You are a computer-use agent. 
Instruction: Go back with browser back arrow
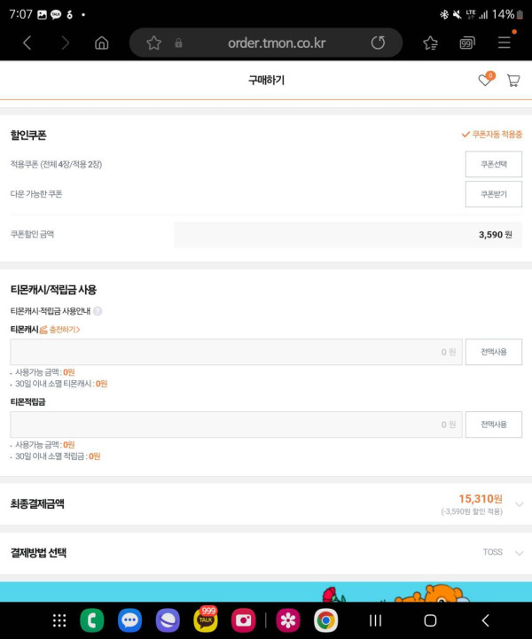(x=27, y=43)
